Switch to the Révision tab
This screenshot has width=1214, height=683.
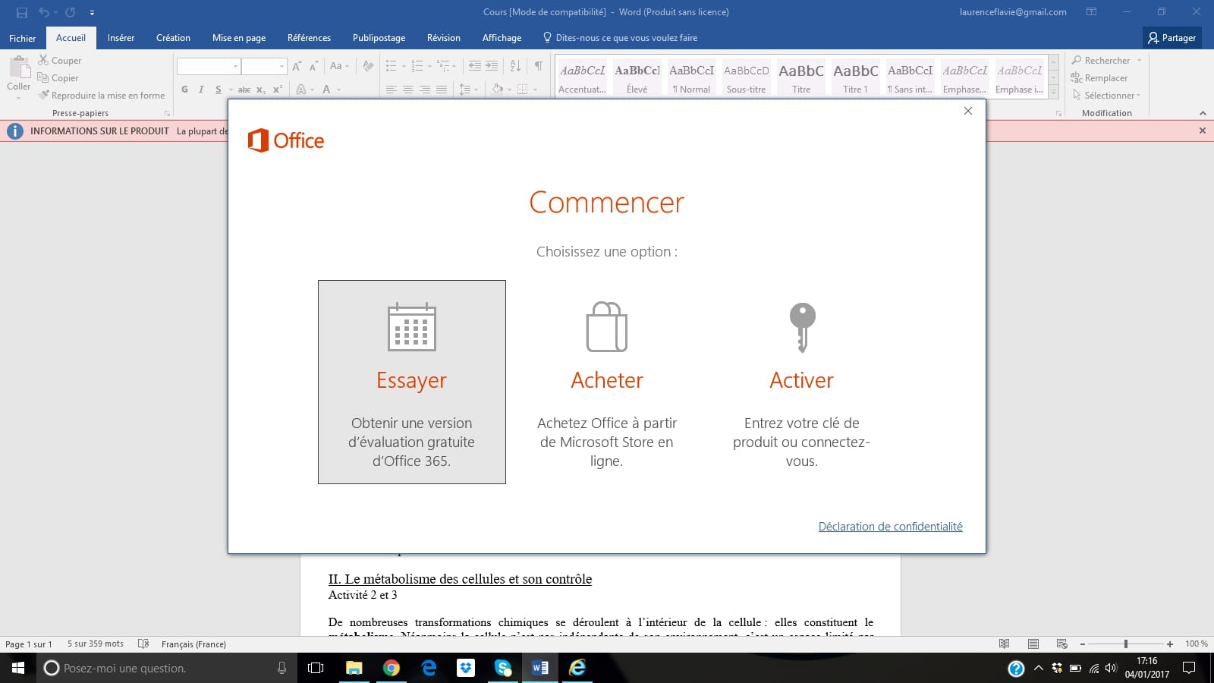(x=443, y=38)
